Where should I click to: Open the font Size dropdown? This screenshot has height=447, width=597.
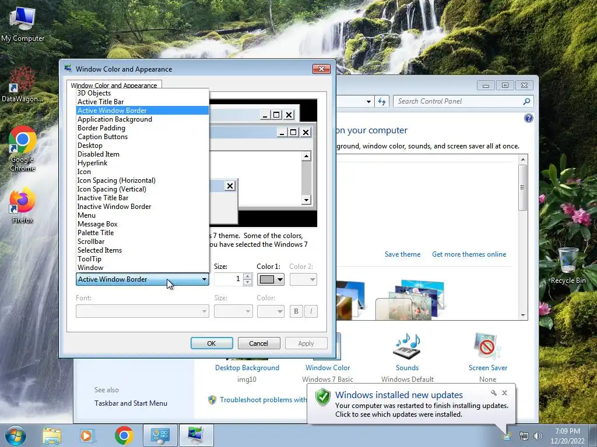click(233, 311)
